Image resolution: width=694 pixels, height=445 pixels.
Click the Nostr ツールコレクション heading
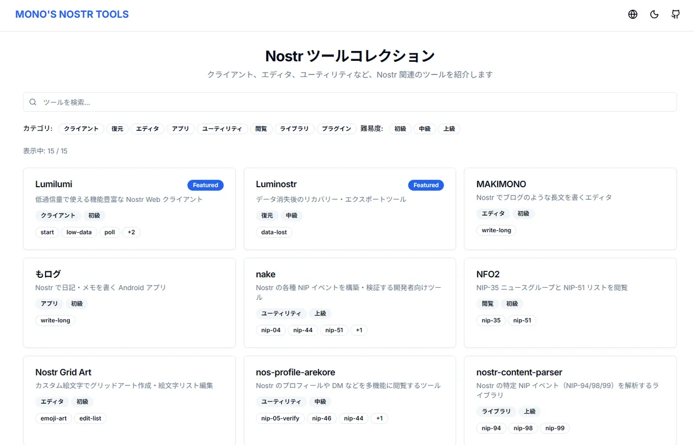coord(350,56)
